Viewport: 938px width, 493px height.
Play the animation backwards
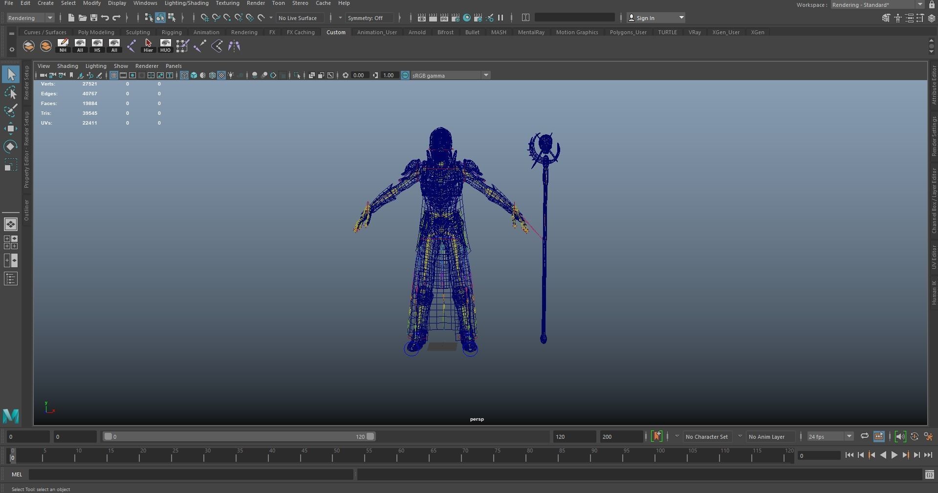(883, 455)
